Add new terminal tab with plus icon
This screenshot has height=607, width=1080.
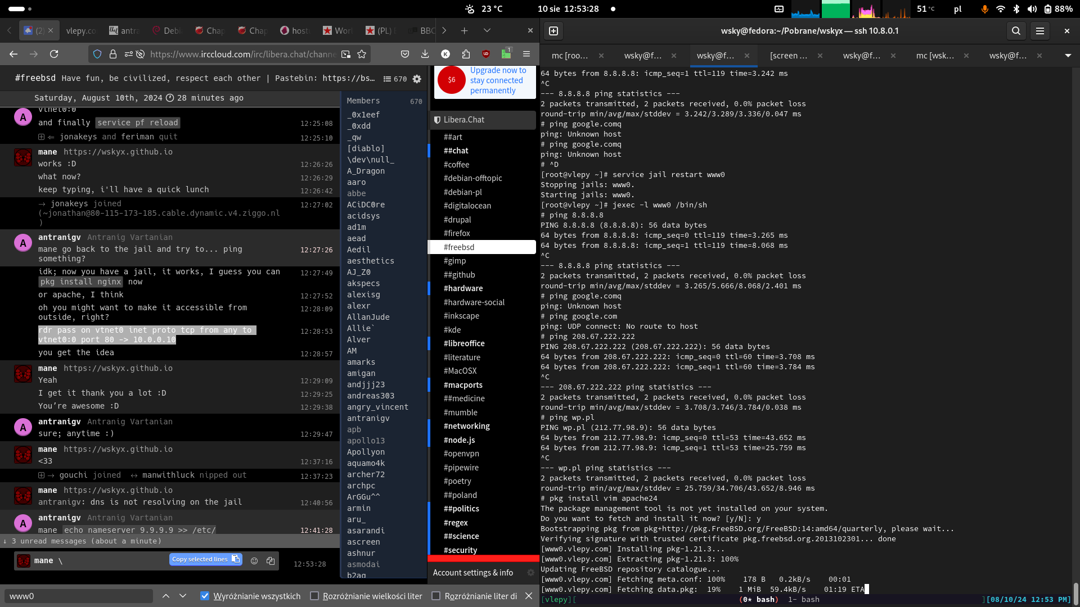pos(553,31)
